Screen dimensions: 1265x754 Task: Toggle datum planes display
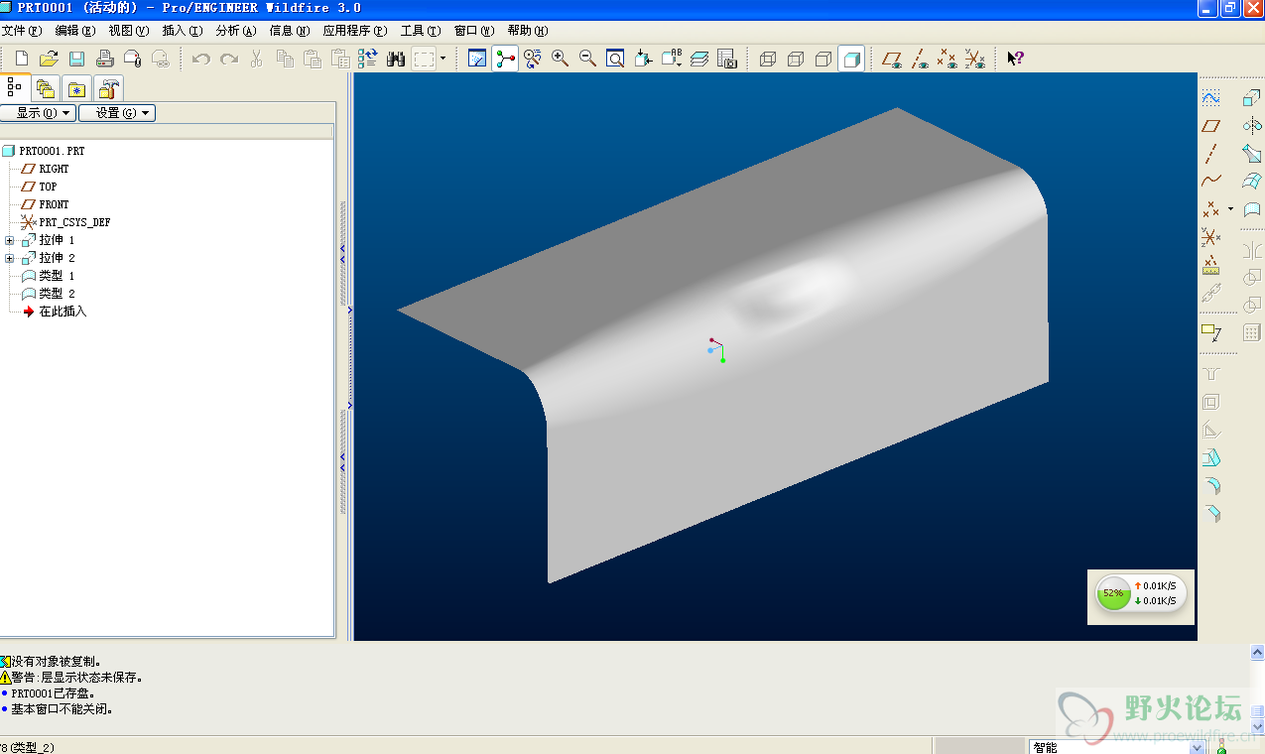point(892,59)
